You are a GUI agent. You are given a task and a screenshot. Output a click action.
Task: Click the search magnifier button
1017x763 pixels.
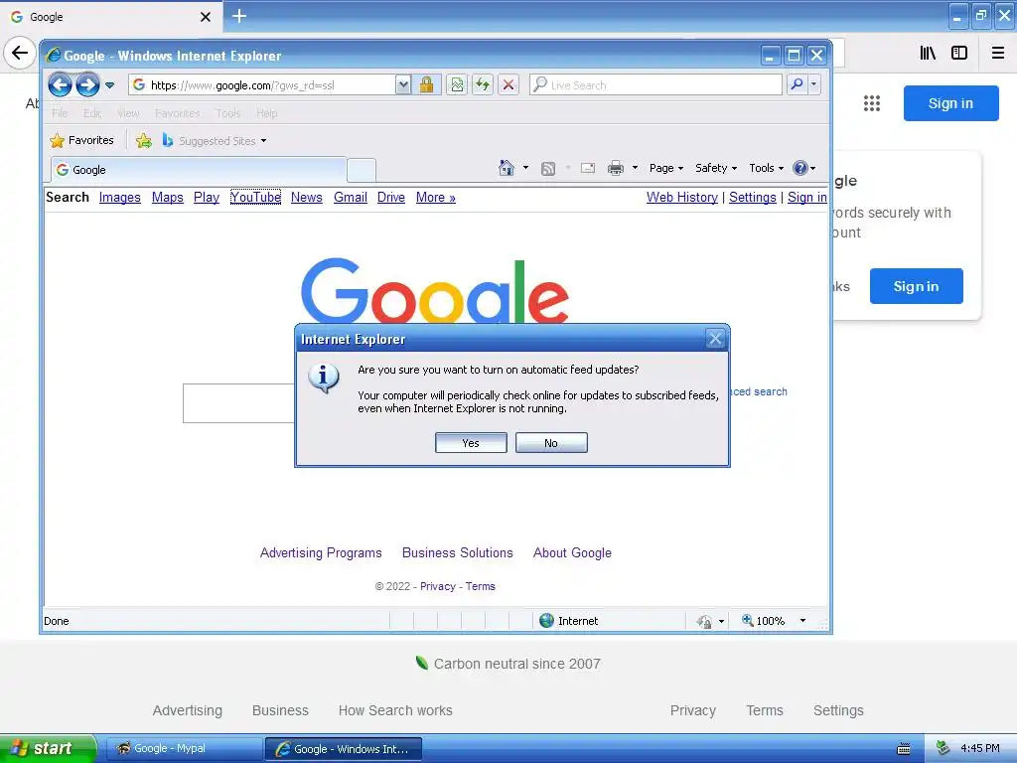(x=797, y=84)
